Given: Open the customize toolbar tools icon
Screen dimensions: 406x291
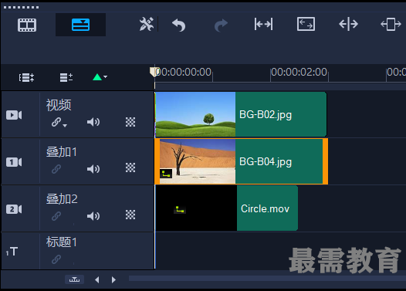Looking at the screenshot, I should 147,24.
